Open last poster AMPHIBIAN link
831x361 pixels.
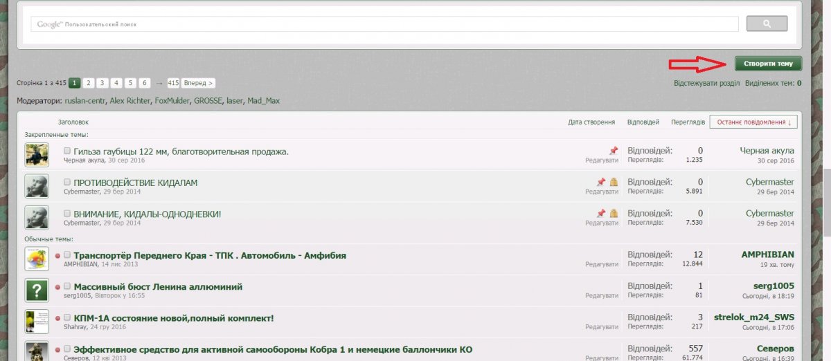point(768,255)
